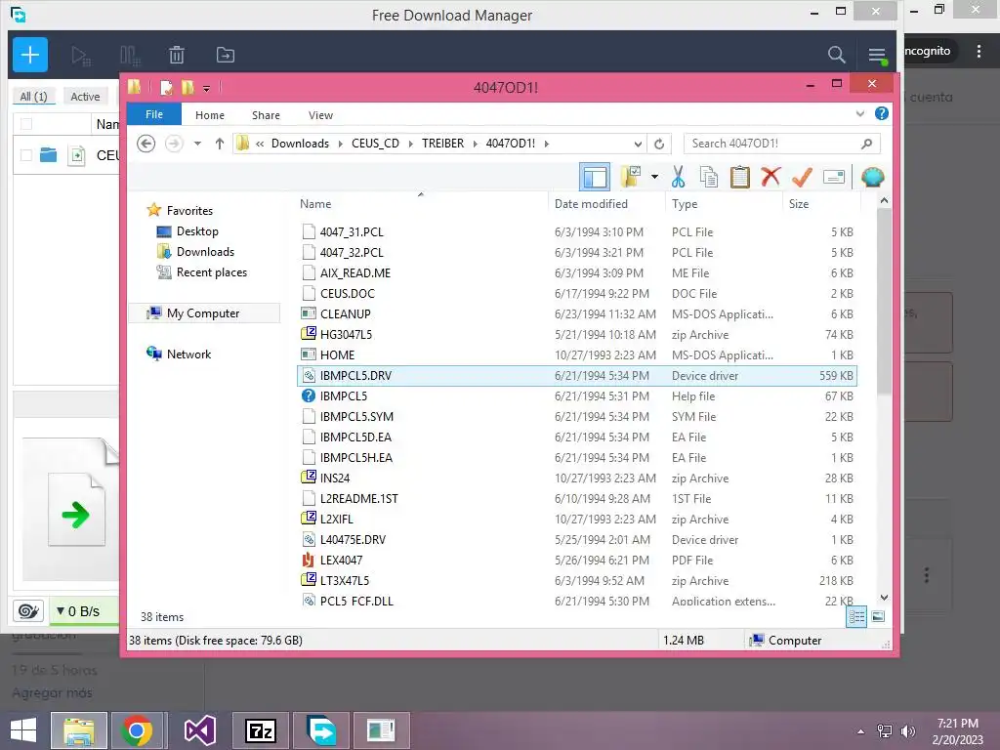Open Free Download Manager hamburger menu

(877, 56)
